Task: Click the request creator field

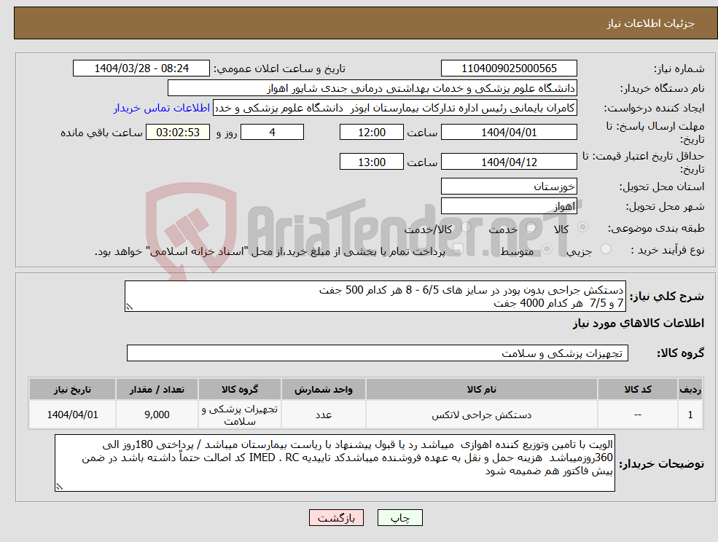Action: click(394, 108)
